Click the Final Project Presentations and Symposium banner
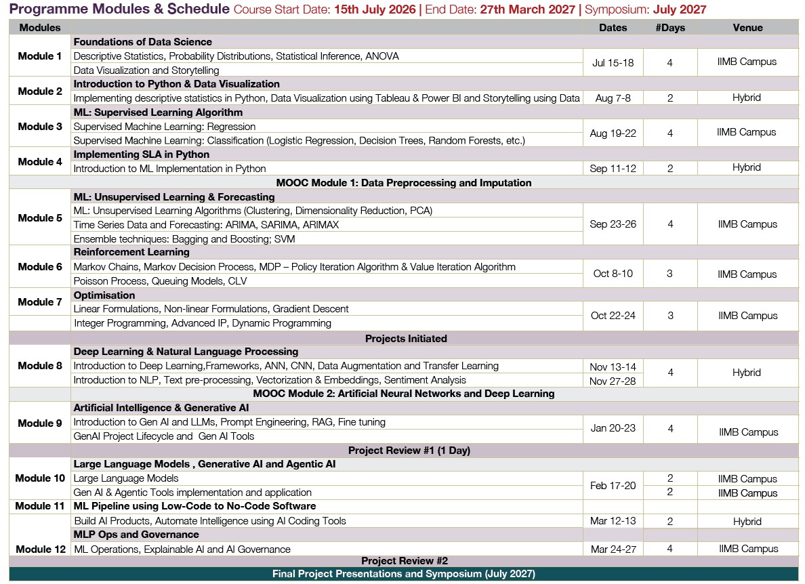 [403, 574]
